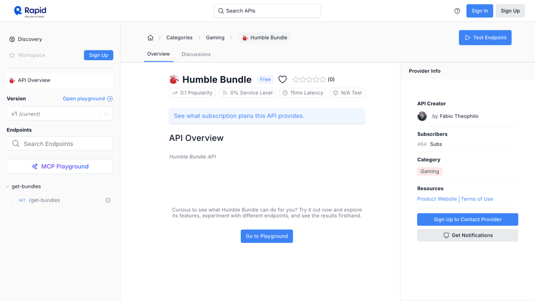This screenshot has width=535, height=301.
Task: Switch to the Discussions tab
Action: pyautogui.click(x=196, y=54)
